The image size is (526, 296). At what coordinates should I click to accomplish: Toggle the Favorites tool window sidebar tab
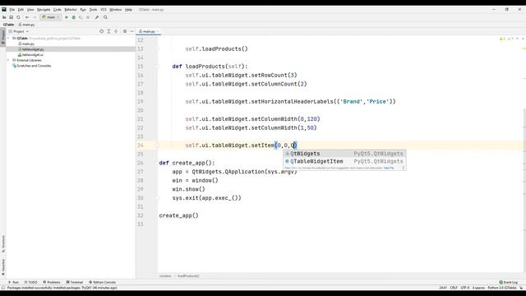[x=3, y=266]
